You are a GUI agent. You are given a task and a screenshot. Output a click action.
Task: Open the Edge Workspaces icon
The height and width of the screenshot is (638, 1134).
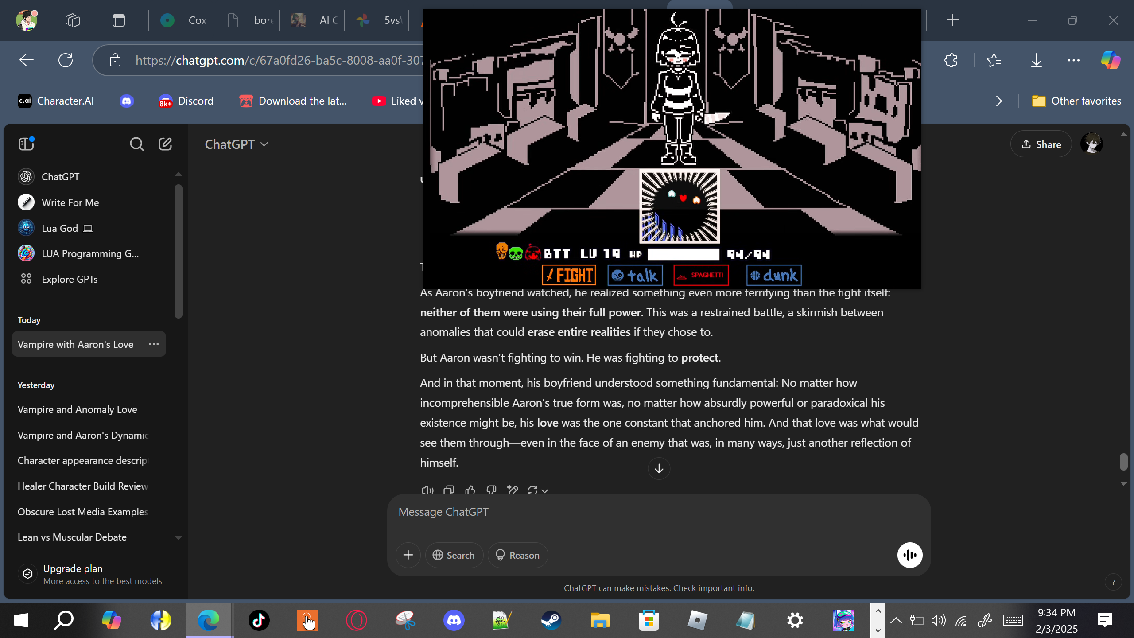[73, 20]
